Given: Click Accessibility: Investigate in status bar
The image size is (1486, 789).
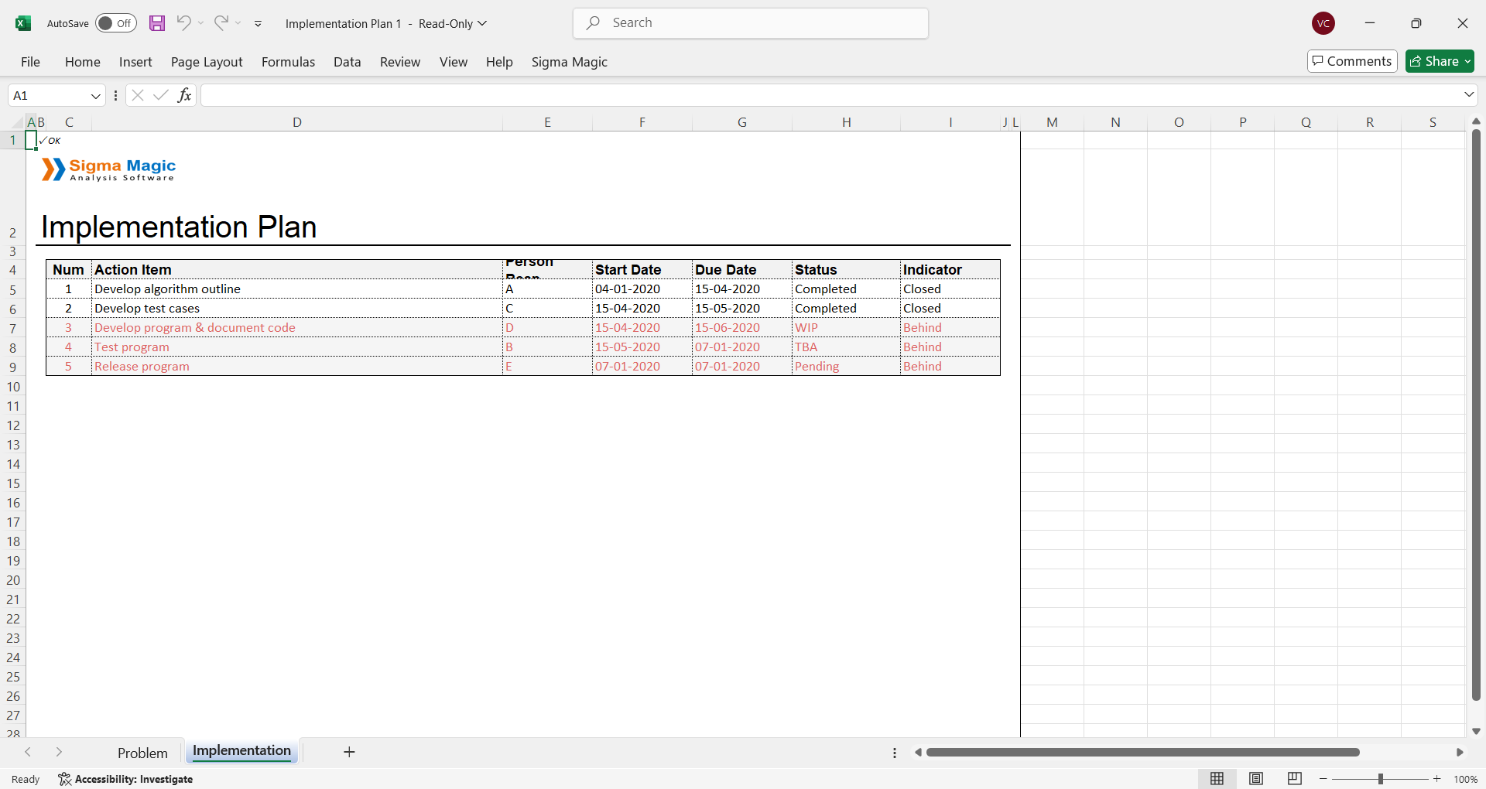Looking at the screenshot, I should click(126, 779).
